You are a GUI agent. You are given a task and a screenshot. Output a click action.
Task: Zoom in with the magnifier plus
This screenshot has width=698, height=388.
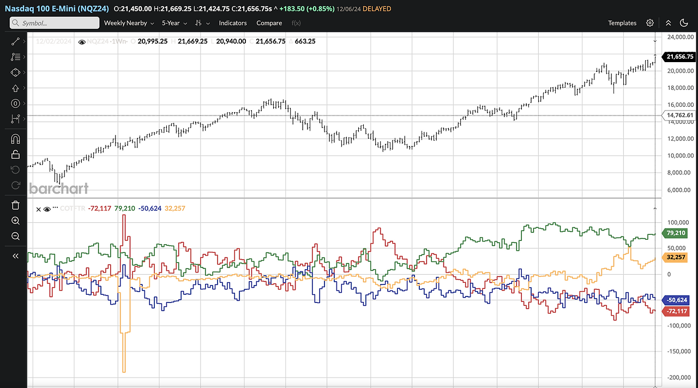coord(15,221)
